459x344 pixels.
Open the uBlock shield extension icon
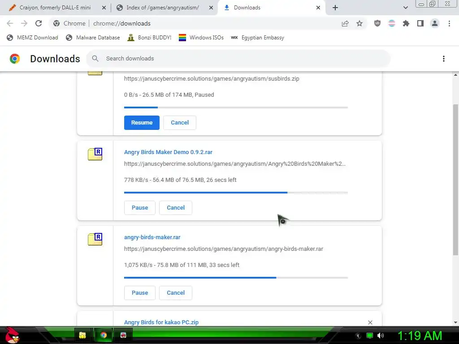377,23
